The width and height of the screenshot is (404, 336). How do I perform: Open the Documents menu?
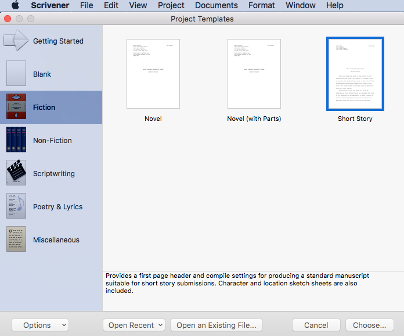pos(216,5)
